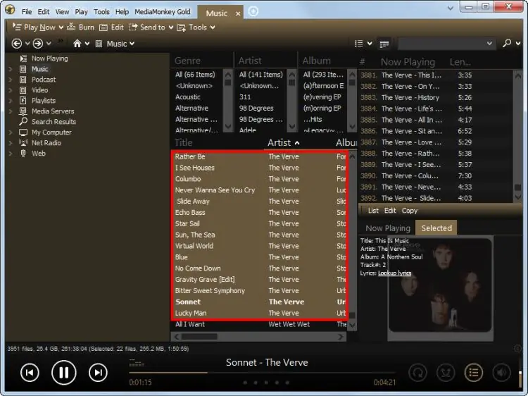
Task: Toggle the Now Playing list button in player
Action: tap(474, 373)
